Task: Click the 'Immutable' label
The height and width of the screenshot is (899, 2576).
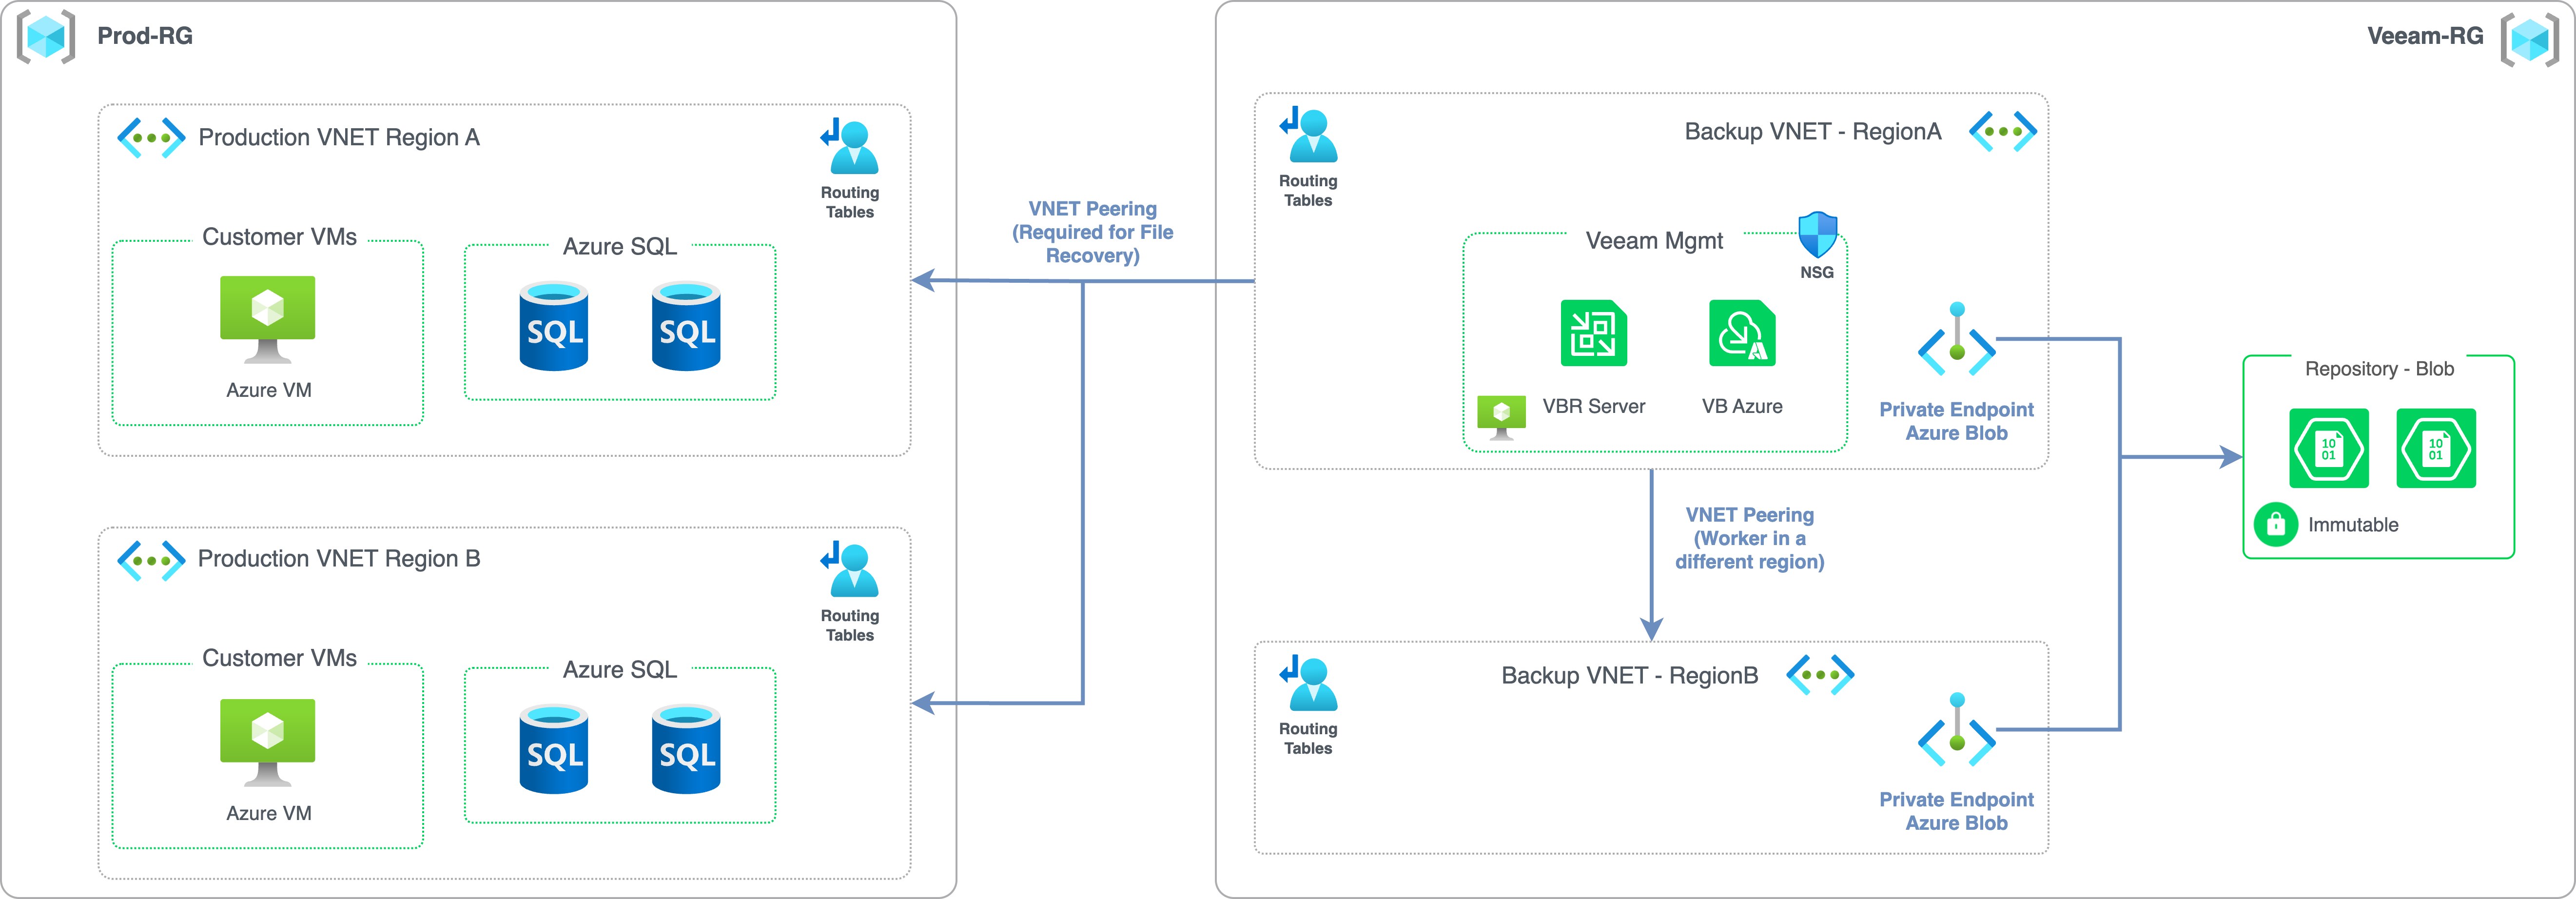Action: pyautogui.click(x=2353, y=525)
